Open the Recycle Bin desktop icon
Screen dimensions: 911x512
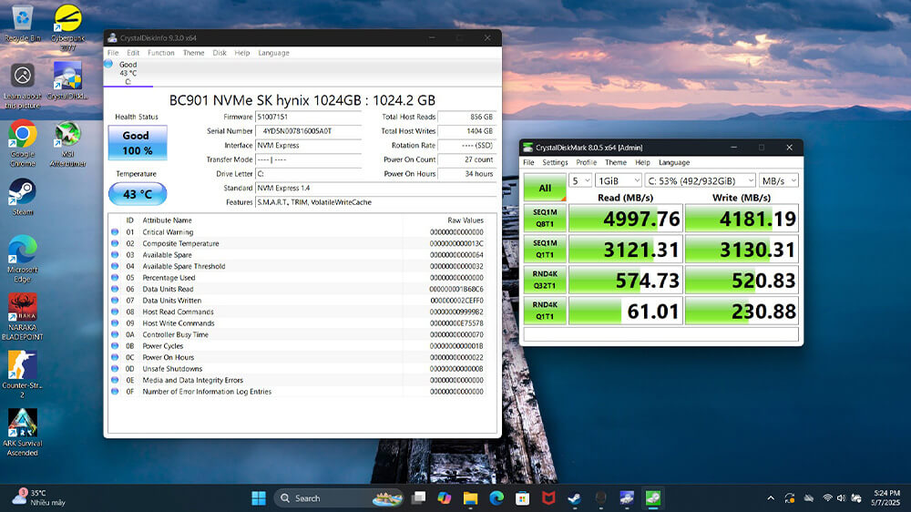23,24
